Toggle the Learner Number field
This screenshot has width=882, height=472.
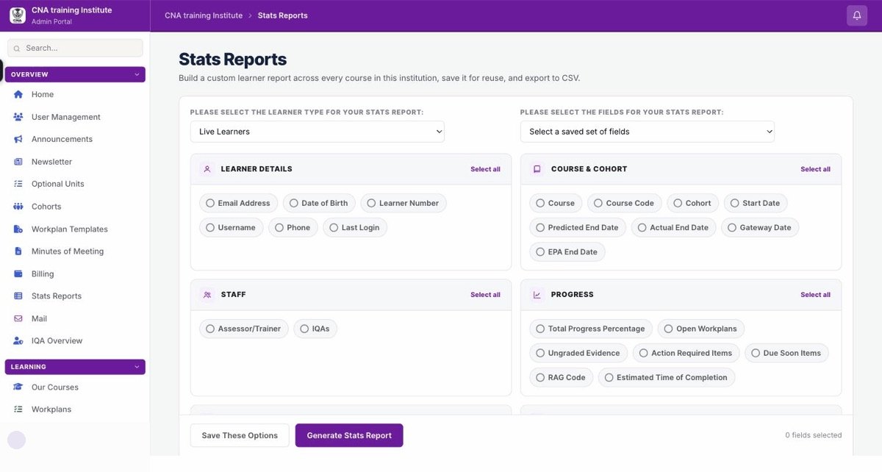(x=404, y=204)
